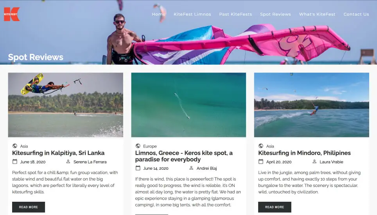Click Contact Us in the header

tap(356, 14)
